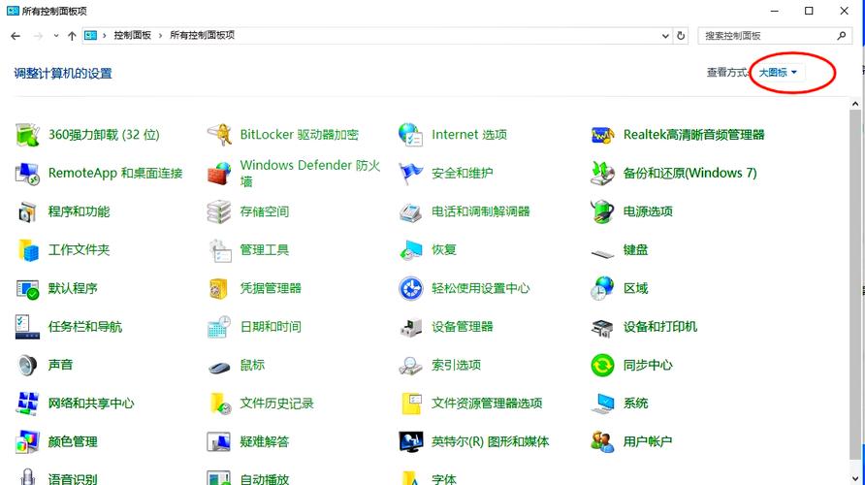This screenshot has width=865, height=485.
Task: Click the 系统 computer icon
Action: pos(602,404)
